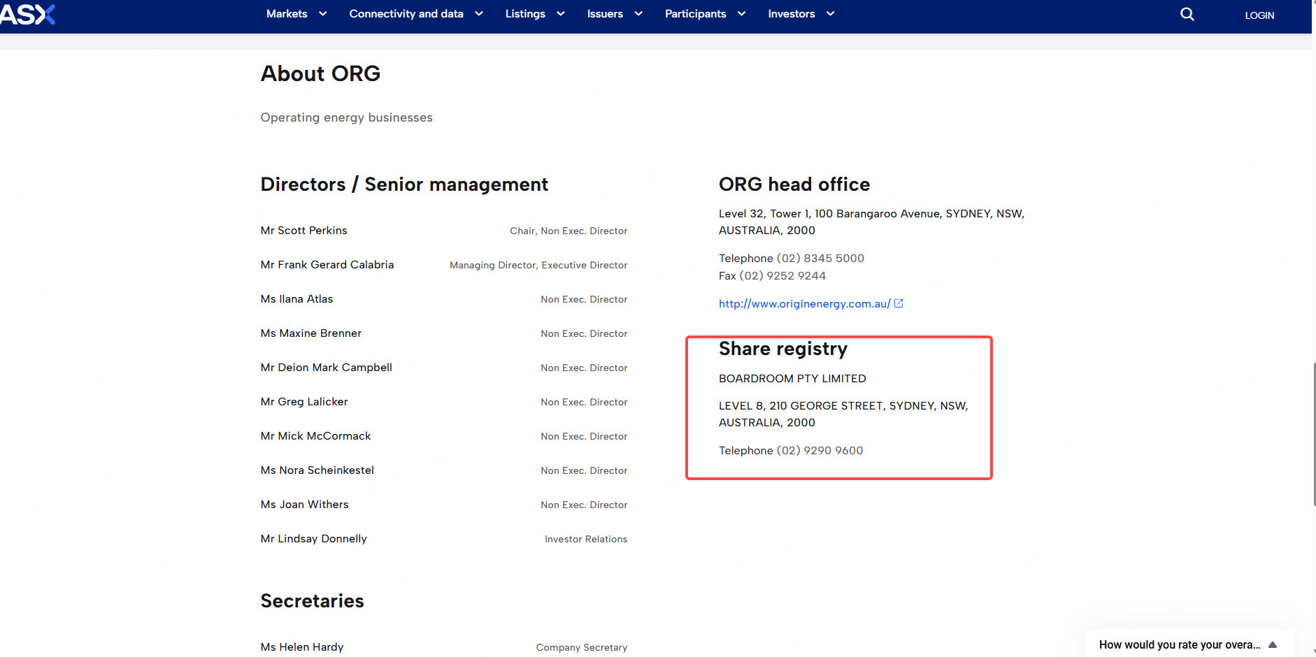This screenshot has height=657, width=1316.
Task: Select the name Mr Mick McCormack
Action: pos(315,436)
